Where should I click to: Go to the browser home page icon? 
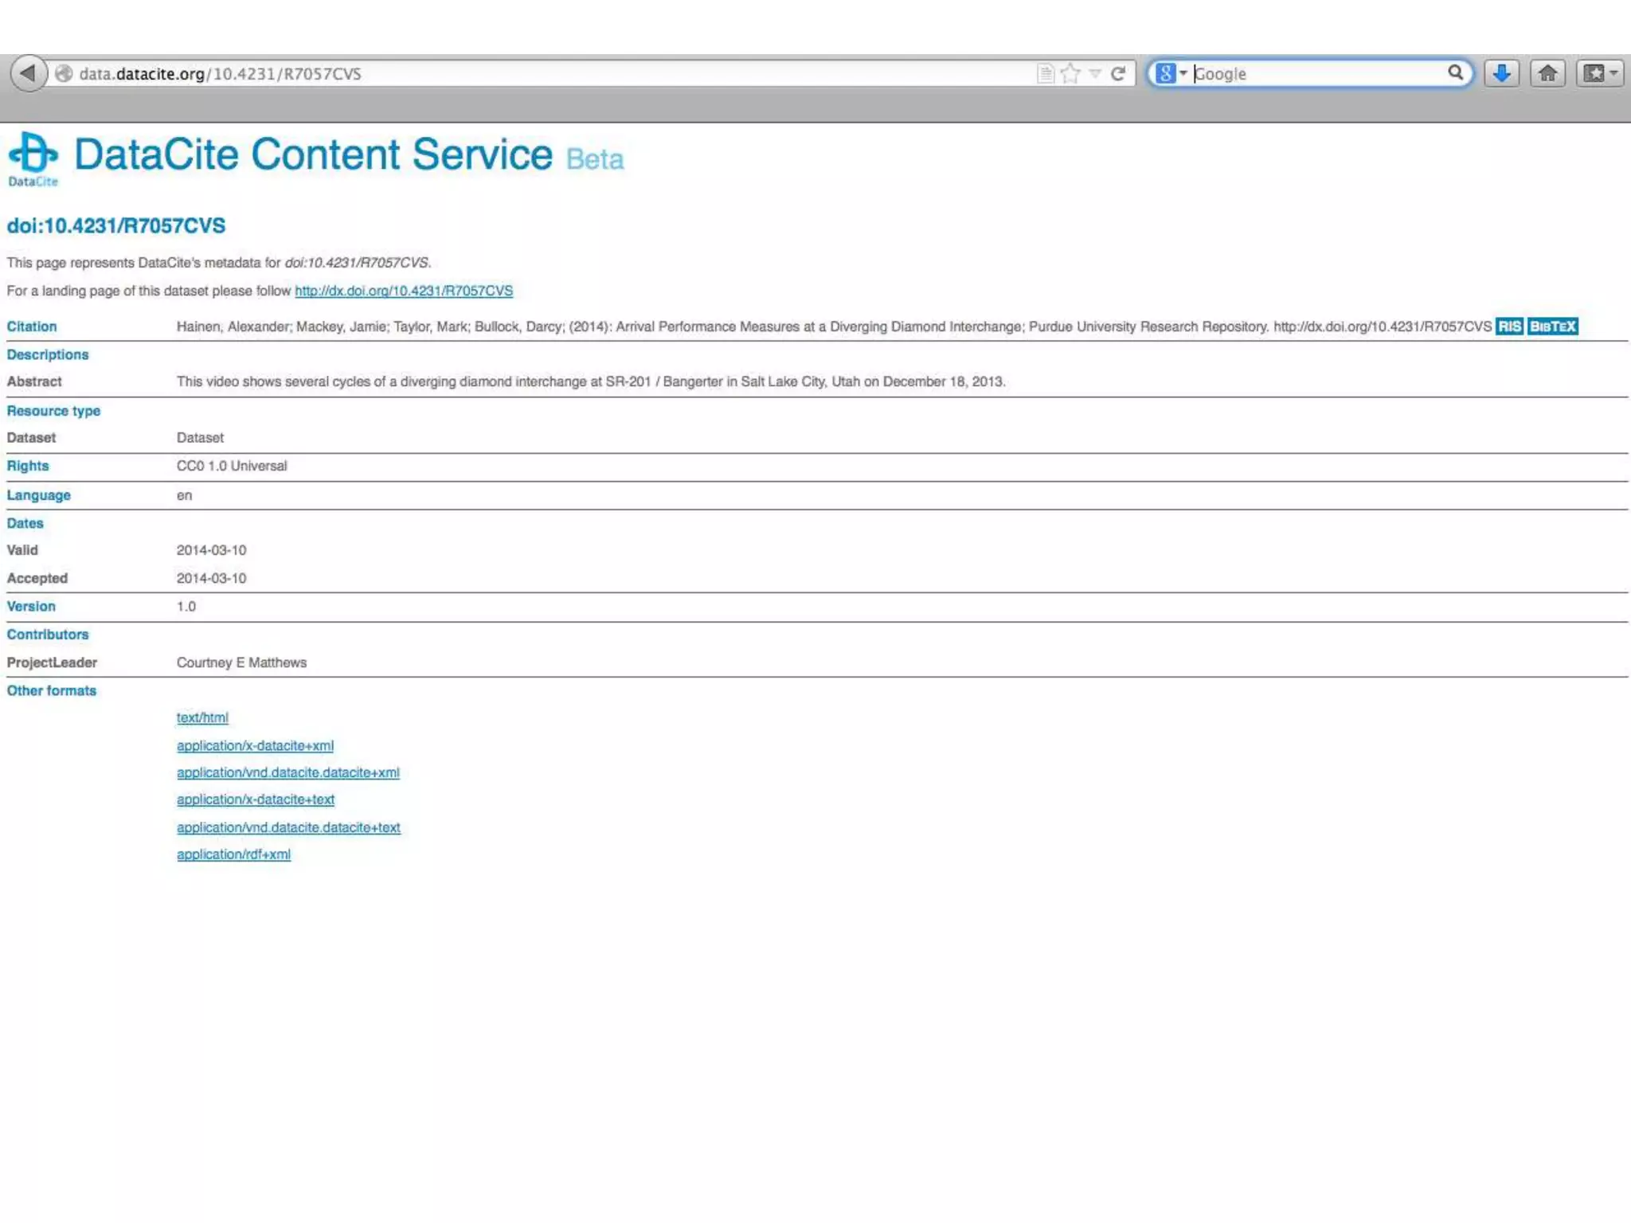(x=1547, y=73)
